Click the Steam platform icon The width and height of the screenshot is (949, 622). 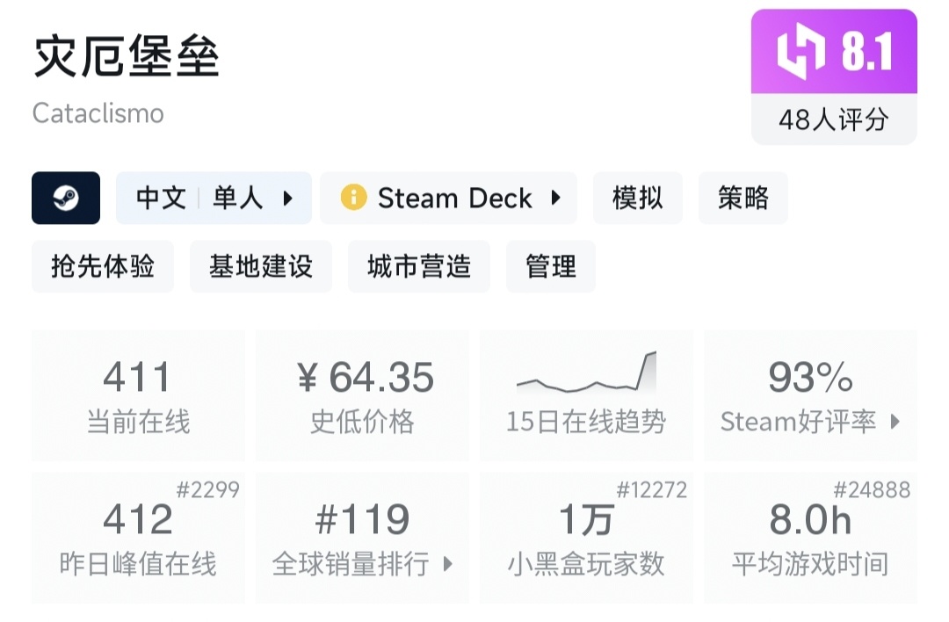tap(66, 199)
